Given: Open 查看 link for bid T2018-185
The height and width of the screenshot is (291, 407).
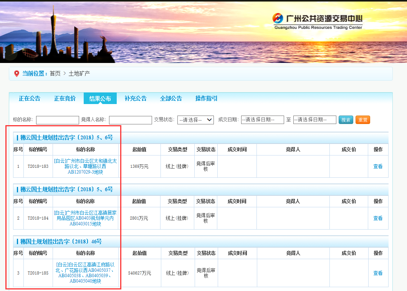Looking at the screenshot, I should (x=378, y=273).
